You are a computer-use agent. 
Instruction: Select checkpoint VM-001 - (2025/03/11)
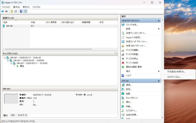pyautogui.click(x=32, y=63)
